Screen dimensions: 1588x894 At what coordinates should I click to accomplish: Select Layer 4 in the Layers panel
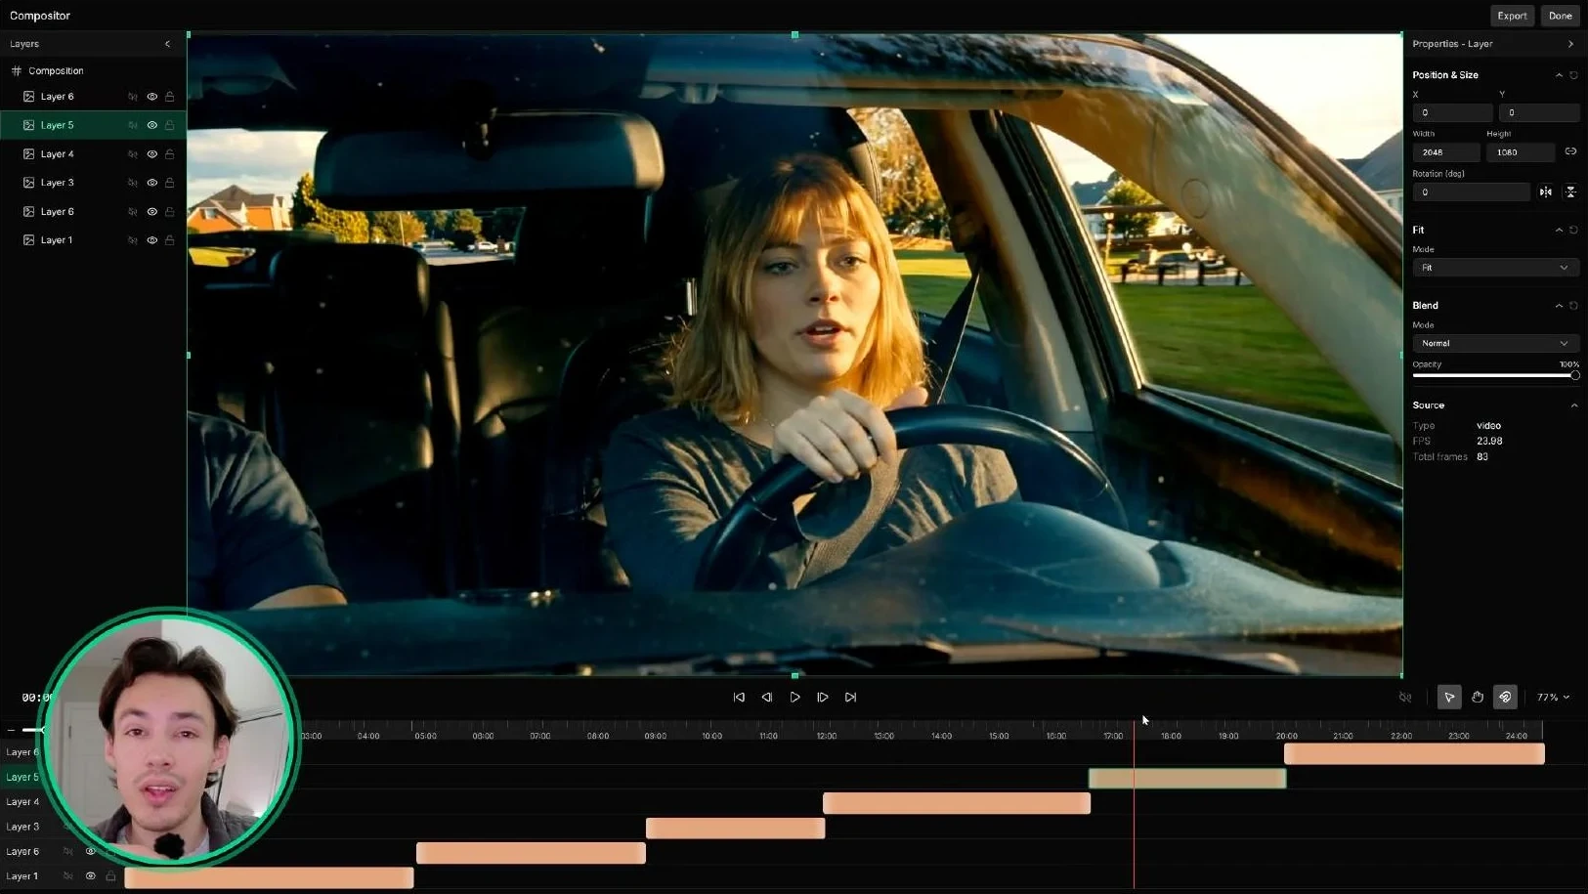93,154
